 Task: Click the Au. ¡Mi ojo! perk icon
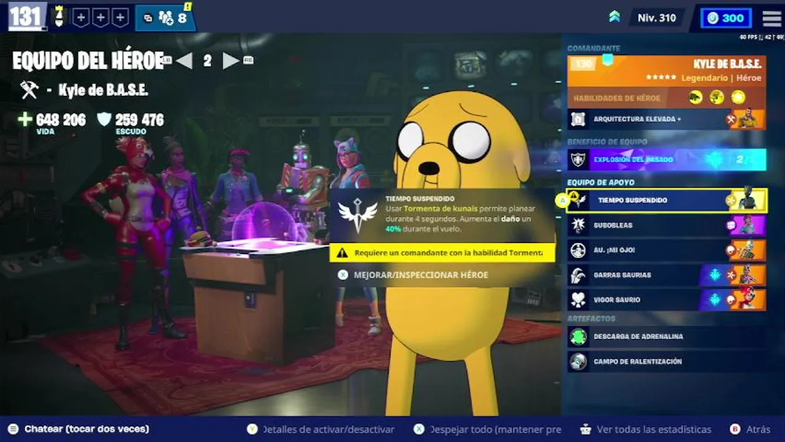(x=578, y=250)
